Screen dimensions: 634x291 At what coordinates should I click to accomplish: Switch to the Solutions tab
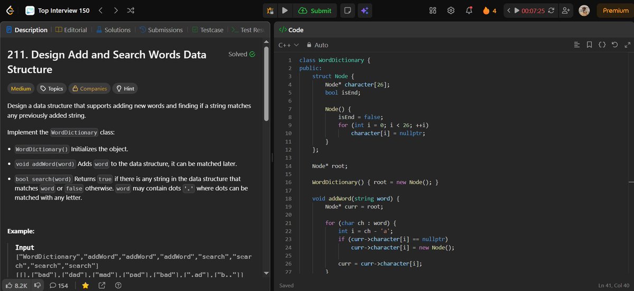click(x=113, y=30)
